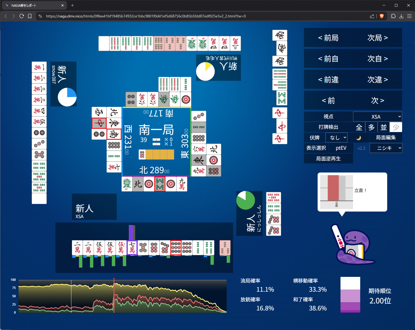Screen dimensions: 415x330
Task: Set discard detection to 並
Action: (384, 127)
